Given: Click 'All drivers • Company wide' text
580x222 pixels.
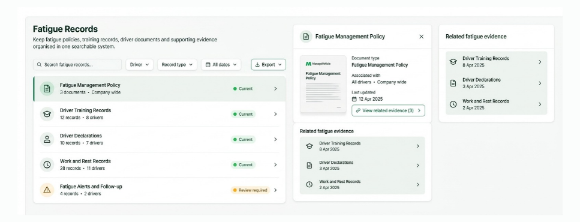Looking at the screenshot, I should (379, 82).
